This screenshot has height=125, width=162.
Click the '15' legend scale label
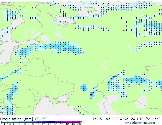click(x=38, y=124)
